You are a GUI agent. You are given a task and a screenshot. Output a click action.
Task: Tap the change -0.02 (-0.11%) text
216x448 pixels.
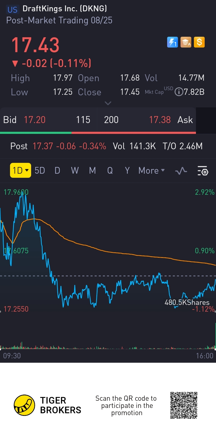[57, 63]
